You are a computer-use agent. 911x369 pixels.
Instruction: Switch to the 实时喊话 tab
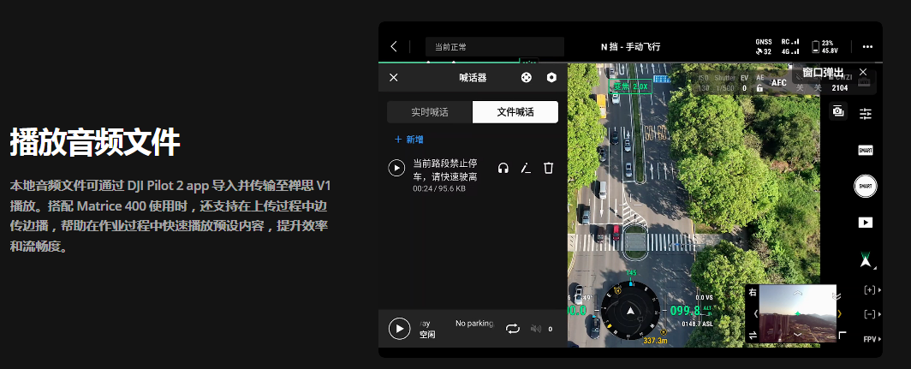coord(429,112)
